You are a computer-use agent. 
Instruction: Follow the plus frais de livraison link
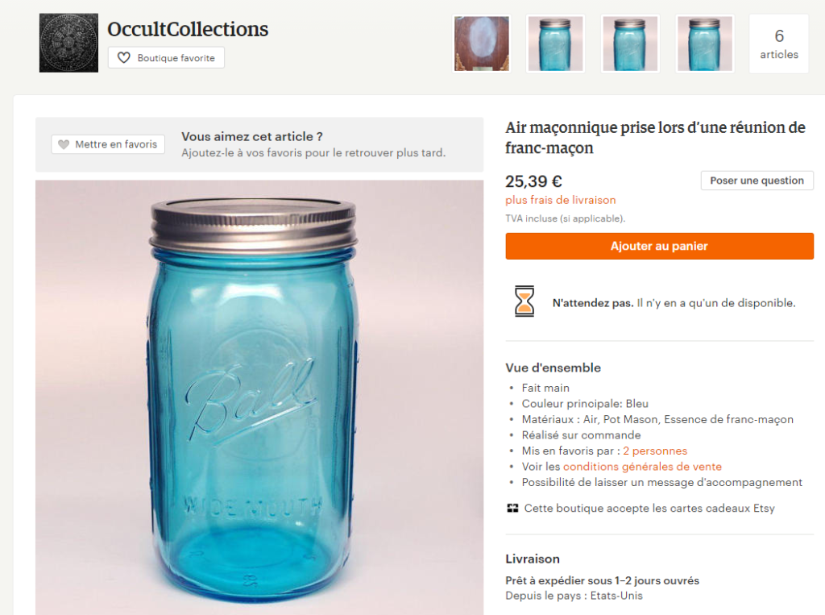(560, 200)
